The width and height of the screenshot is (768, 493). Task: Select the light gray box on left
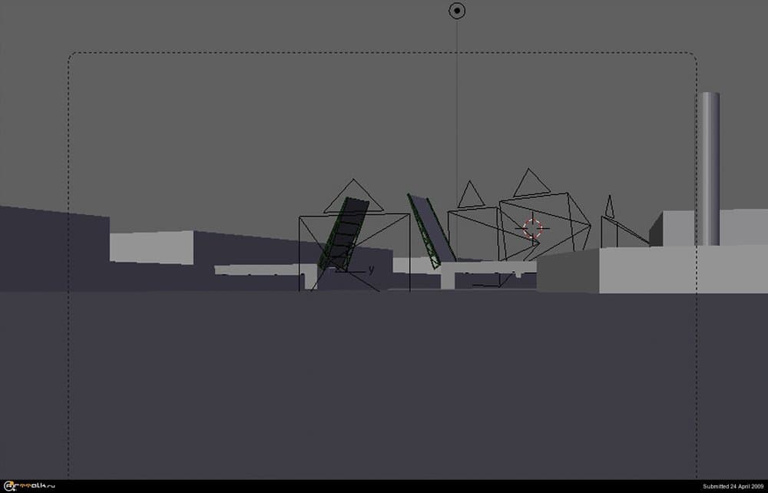click(x=151, y=247)
